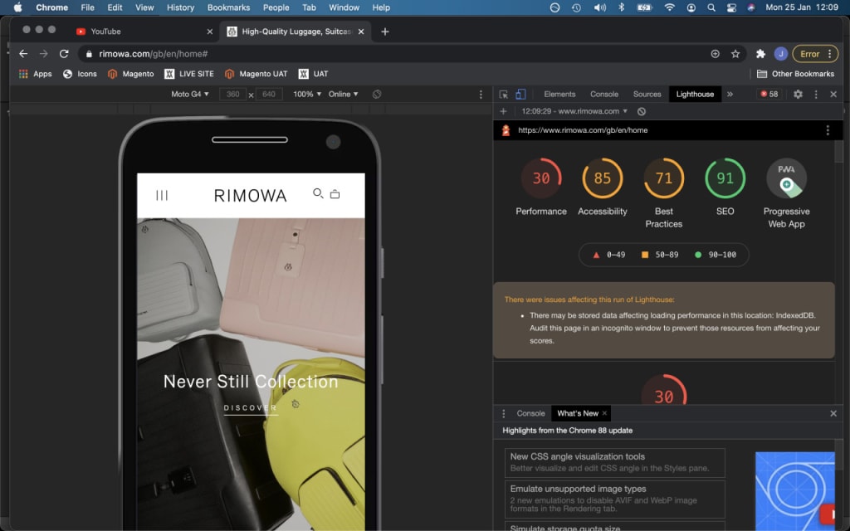
Task: Click the RIMOWA search icon
Action: coord(318,192)
